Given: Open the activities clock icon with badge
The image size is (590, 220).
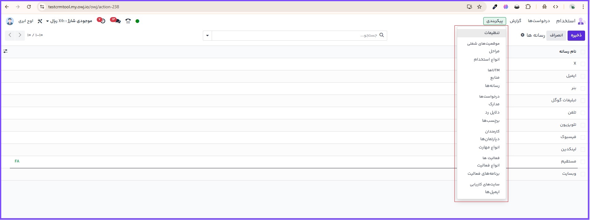Looking at the screenshot, I should tap(102, 21).
